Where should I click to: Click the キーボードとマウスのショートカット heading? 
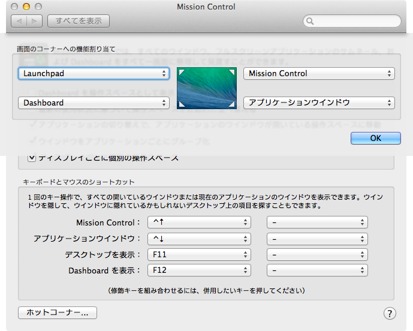click(x=79, y=182)
